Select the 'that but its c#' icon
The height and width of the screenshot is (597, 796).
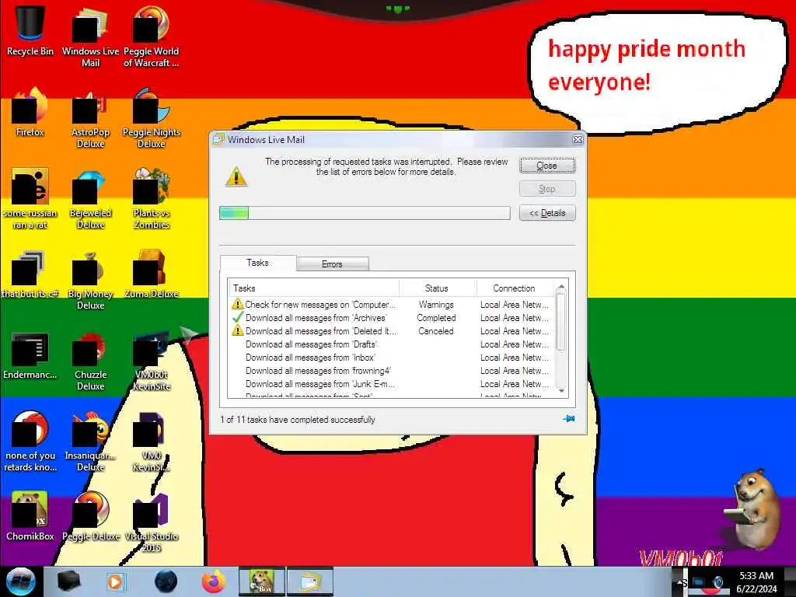[x=30, y=274]
